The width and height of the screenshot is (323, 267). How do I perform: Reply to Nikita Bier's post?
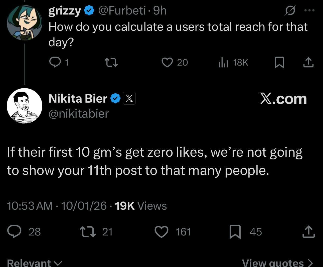pyautogui.click(x=14, y=231)
